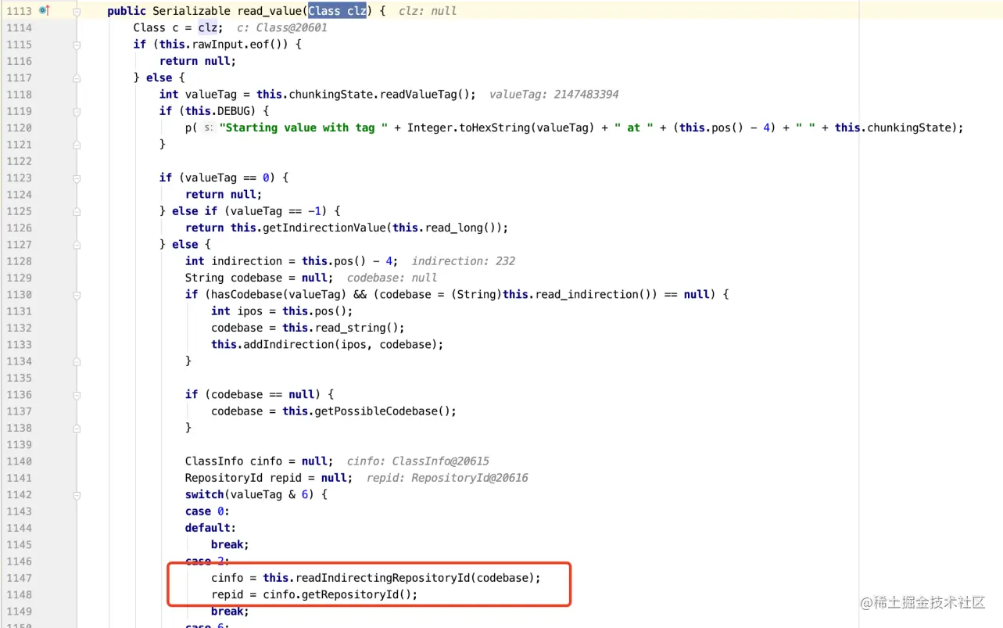Click line number 1147 in the gutter

point(19,578)
